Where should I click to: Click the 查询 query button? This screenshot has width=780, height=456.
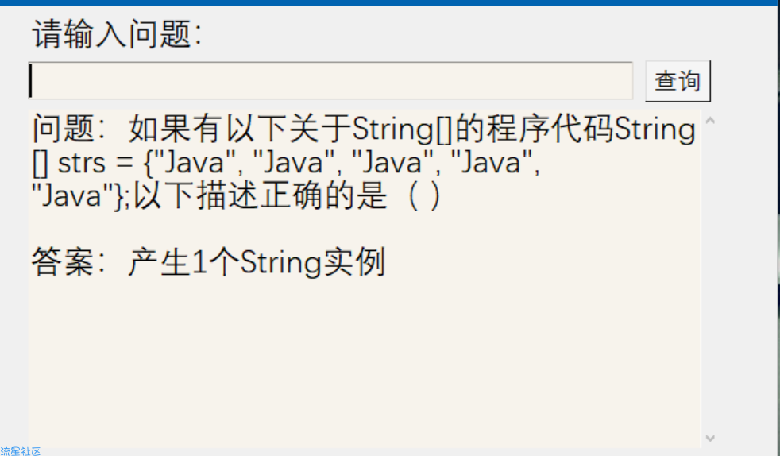point(678,81)
